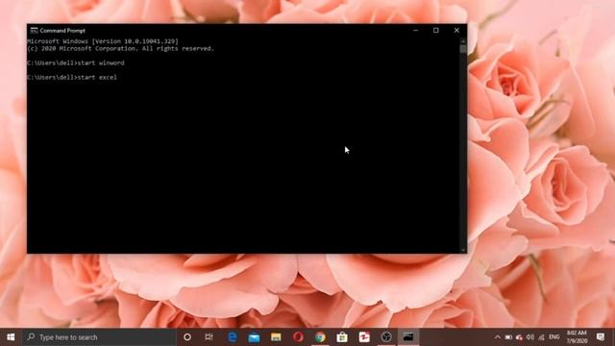Click the 'Type here to search' box
Viewport: 615px width, 346px height.
tap(99, 337)
